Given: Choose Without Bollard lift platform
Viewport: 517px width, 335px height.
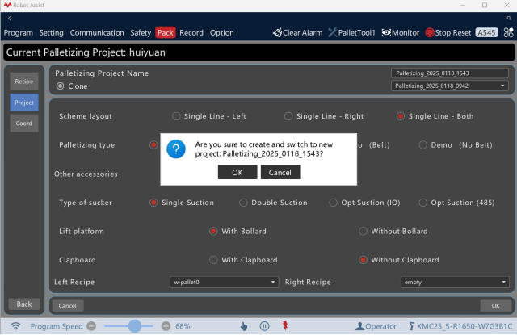Looking at the screenshot, I should (x=363, y=231).
